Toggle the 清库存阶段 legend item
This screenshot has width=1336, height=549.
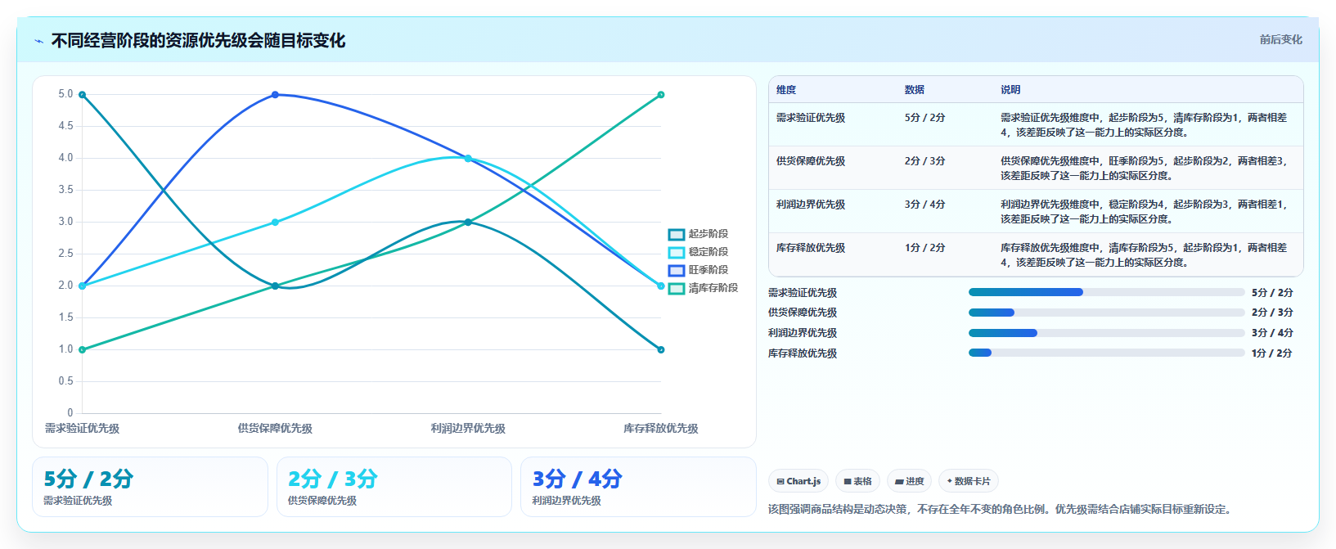[703, 288]
